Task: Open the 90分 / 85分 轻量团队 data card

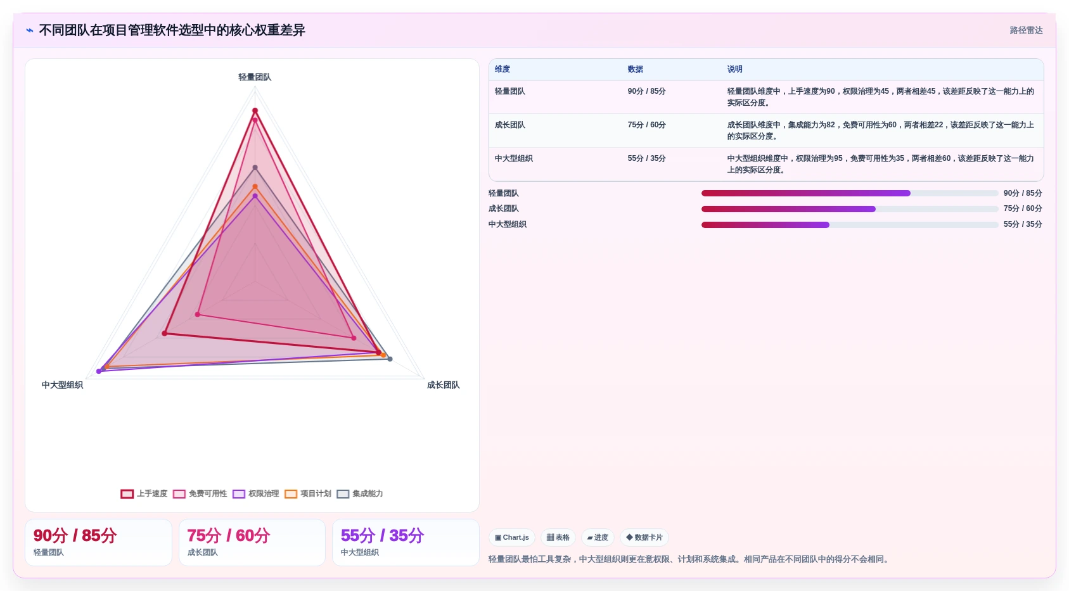Action: click(98, 542)
